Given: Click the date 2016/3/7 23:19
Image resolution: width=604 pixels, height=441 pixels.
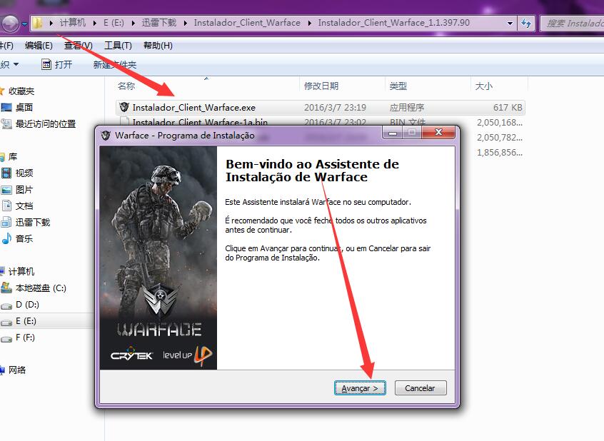Looking at the screenshot, I should 335,108.
